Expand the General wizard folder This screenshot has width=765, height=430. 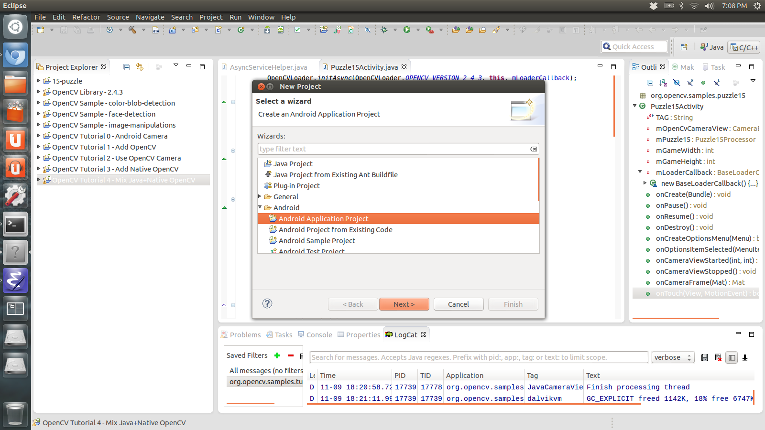tap(260, 196)
